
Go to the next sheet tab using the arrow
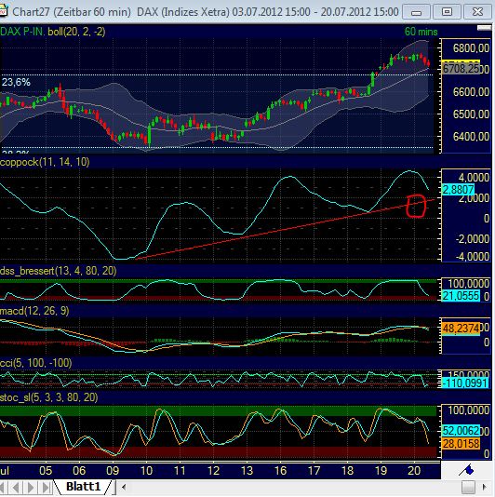click(31, 487)
